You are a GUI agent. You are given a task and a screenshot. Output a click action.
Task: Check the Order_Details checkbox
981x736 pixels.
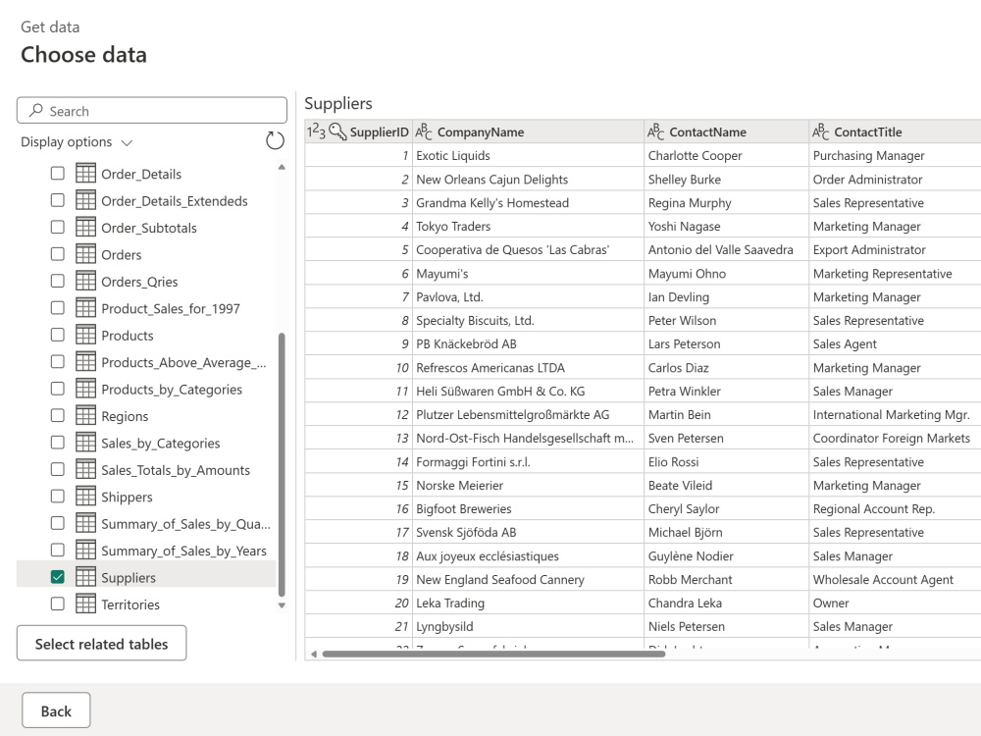(x=58, y=174)
